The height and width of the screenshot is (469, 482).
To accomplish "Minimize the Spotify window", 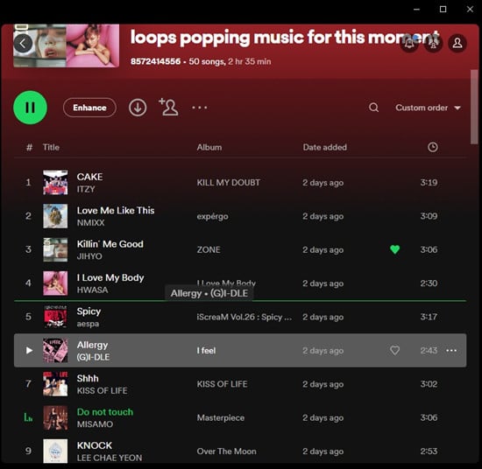I will click(x=416, y=10).
